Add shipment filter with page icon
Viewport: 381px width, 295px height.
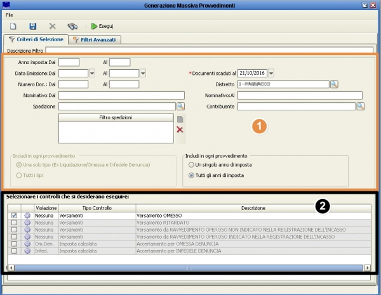180,119
